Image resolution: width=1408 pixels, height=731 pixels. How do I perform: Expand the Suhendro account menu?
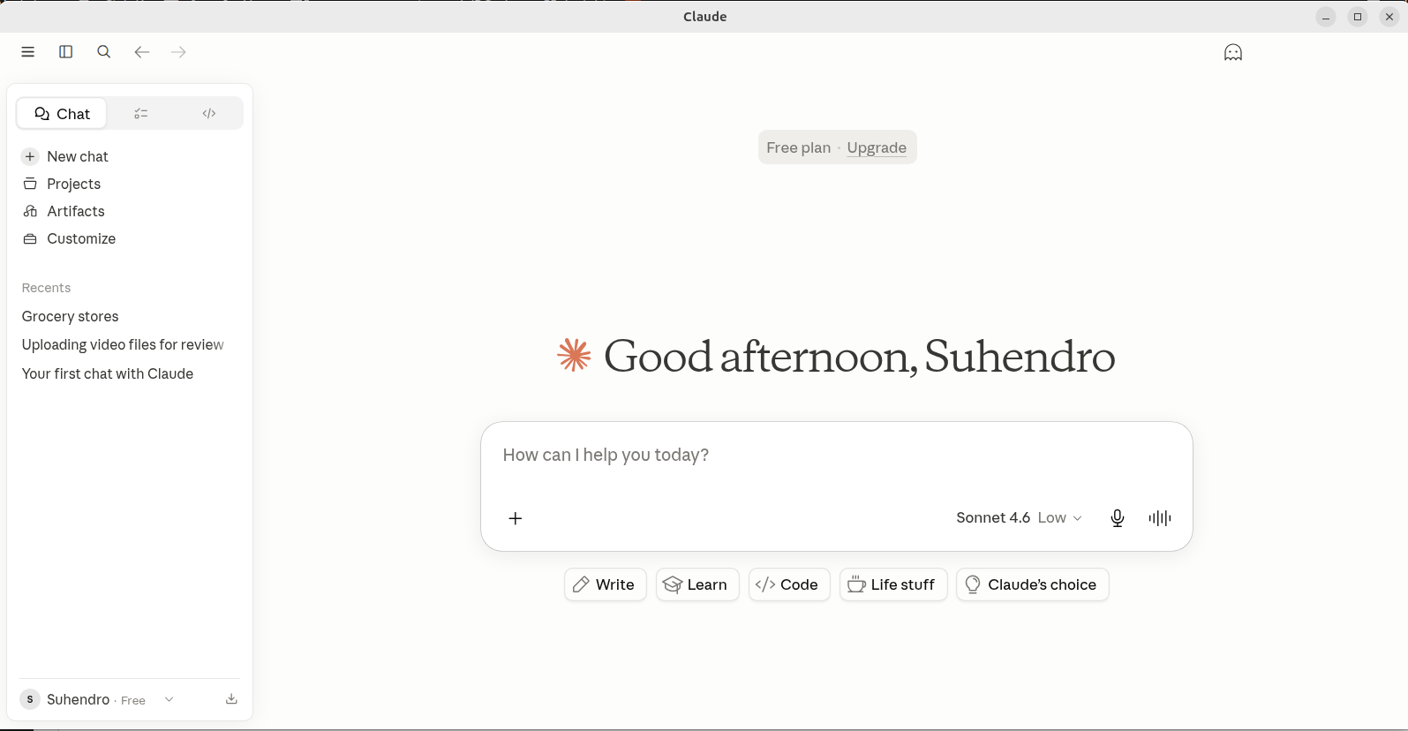pyautogui.click(x=98, y=699)
